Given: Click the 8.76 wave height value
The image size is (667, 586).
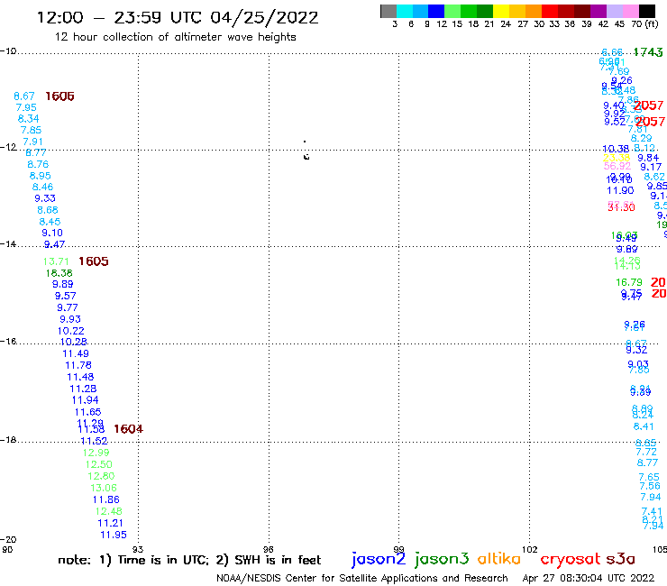Looking at the screenshot, I should pos(38,164).
